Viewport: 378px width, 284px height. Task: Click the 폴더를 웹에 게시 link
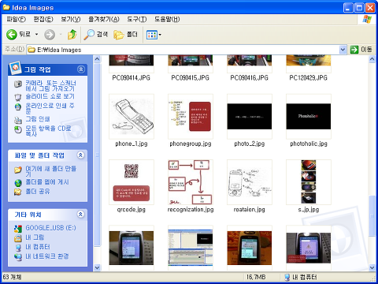tap(47, 182)
